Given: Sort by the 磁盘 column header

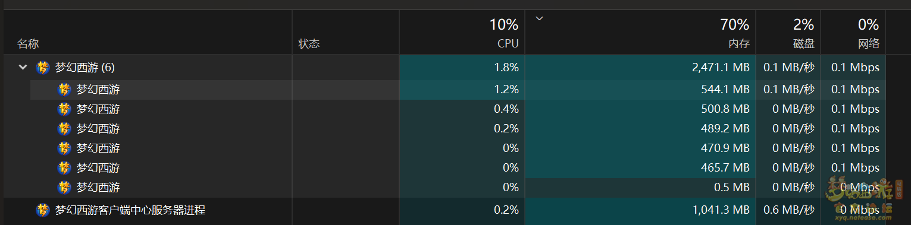Looking at the screenshot, I should click(x=788, y=33).
